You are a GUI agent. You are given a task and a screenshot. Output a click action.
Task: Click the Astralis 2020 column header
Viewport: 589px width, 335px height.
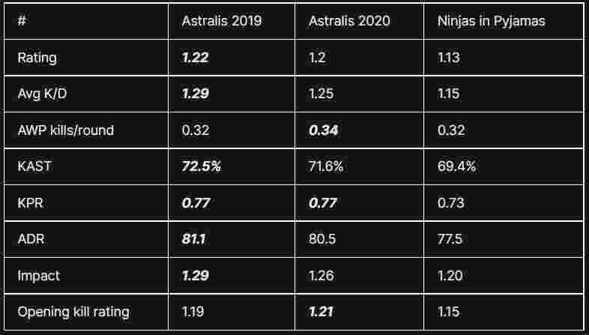pyautogui.click(x=348, y=21)
